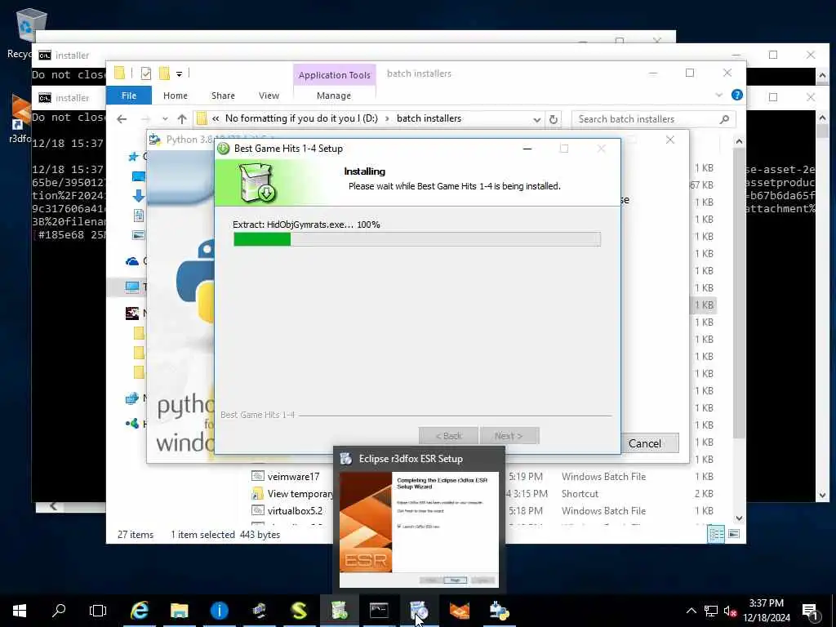836x627 pixels.
Task: Switch to Best Game Hits installer taskbar icon
Action: click(339, 611)
